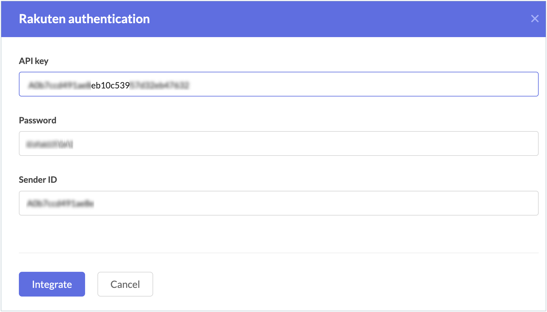The image size is (547, 312).
Task: Close the Rakuten authentication dialog
Action: coord(535,19)
